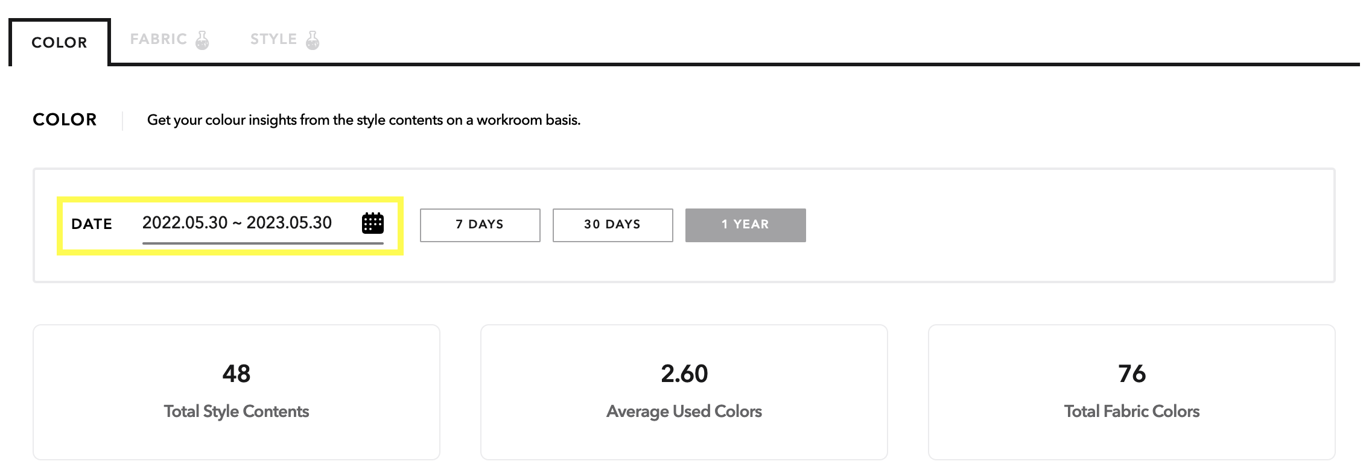Screen dimensions: 1366x470
Task: Click the colour insights description text
Action: click(x=364, y=120)
